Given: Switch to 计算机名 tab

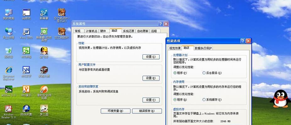Looking at the screenshot, I should (x=91, y=31).
